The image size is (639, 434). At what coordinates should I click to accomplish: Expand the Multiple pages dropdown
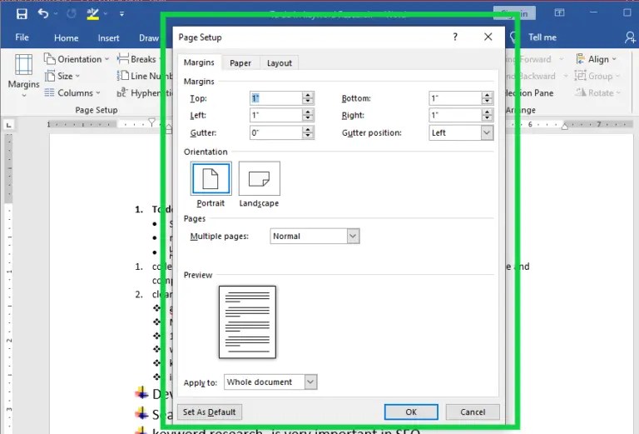353,237
